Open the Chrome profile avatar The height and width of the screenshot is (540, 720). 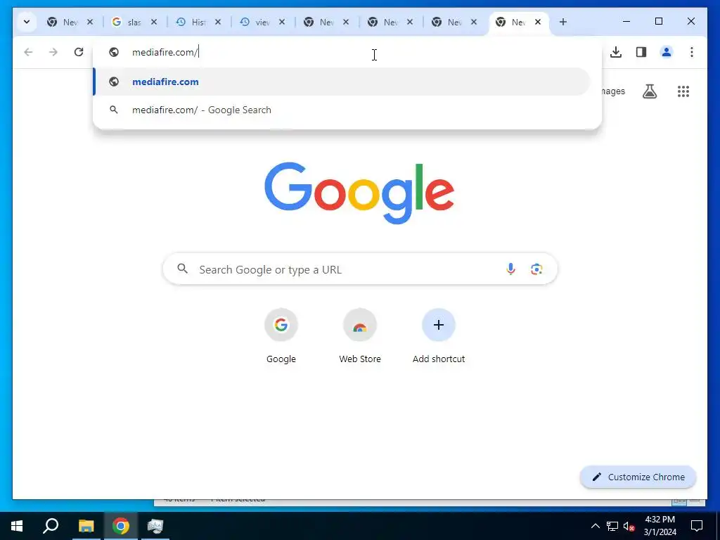coord(667,52)
